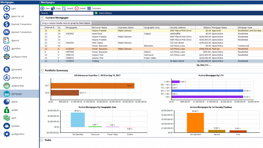
Task: Click the sdafasdflds security address cell
Action: (x=182, y=34)
